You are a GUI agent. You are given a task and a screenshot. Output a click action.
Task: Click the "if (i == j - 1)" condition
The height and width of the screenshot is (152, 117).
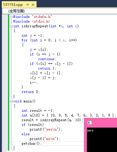(x=45, y=54)
